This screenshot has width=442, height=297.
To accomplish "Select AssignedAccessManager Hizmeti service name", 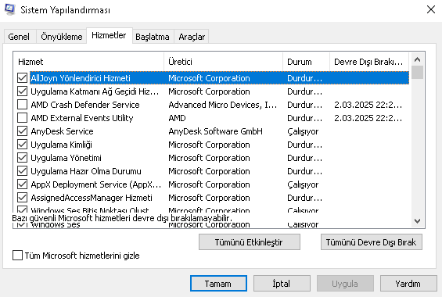I will click(x=92, y=198).
